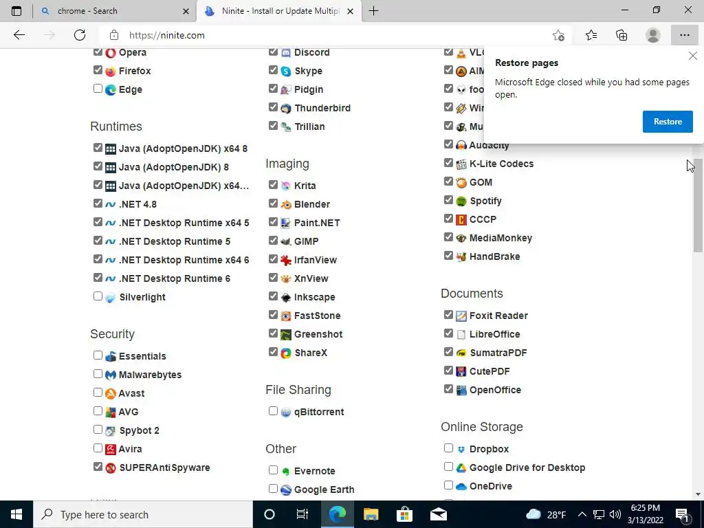
Task: Open Task View on the taskbar
Action: point(302,514)
